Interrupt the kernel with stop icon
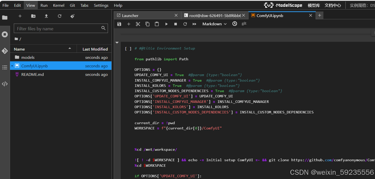The width and height of the screenshot is (375, 179). click(x=176, y=24)
